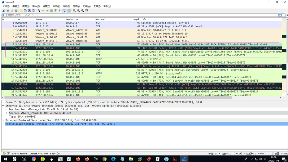
Task: Zoom out the packet text
Action: pyautogui.click(x=78, y=11)
